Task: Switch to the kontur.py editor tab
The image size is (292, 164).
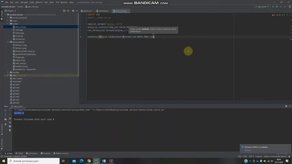Action: point(86,11)
